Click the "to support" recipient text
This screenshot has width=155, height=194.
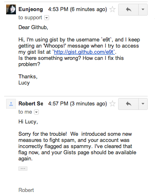tap(30, 18)
